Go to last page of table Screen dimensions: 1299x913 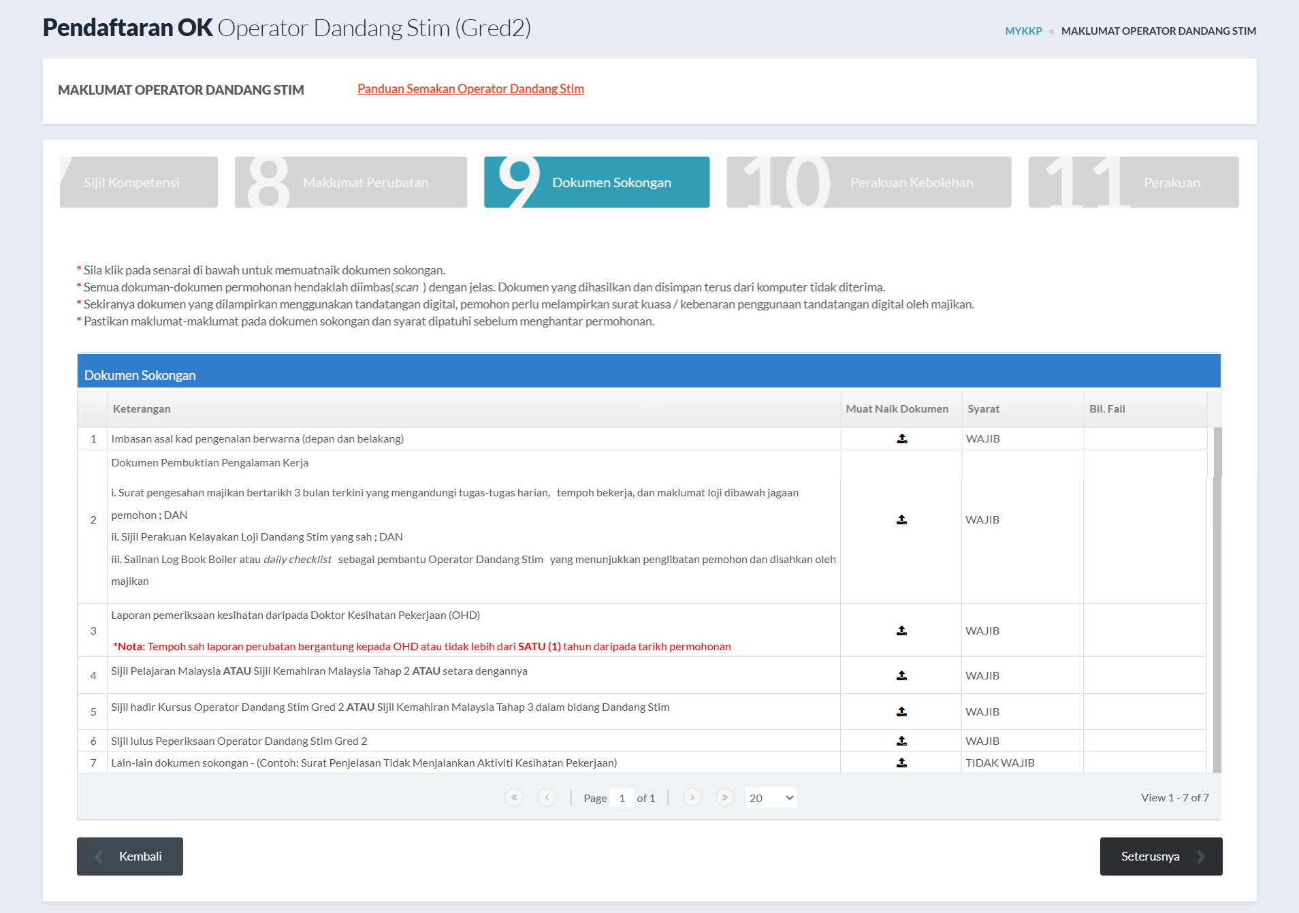[724, 797]
